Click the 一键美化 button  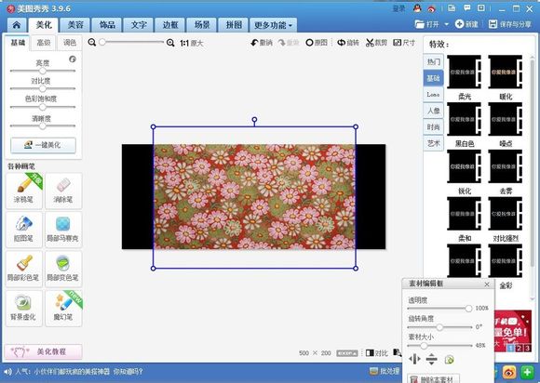(43, 145)
